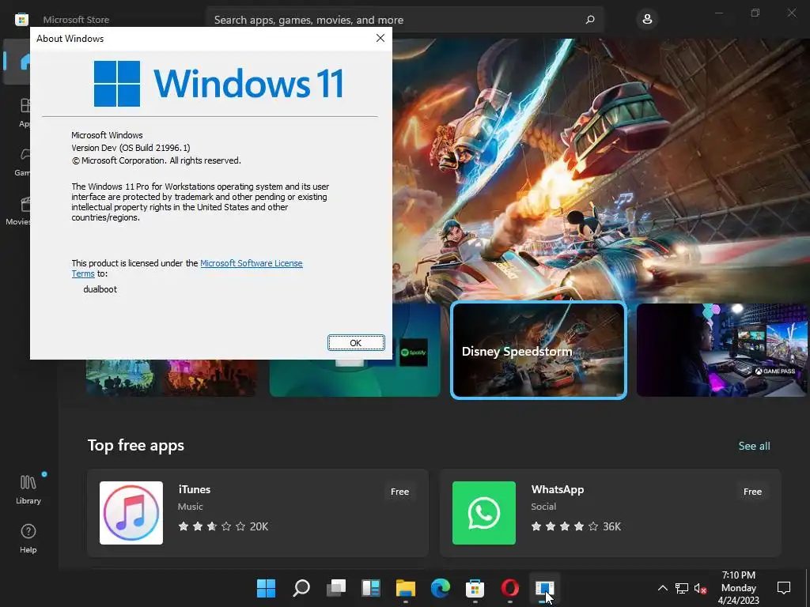
Task: Open network status tray icon
Action: pos(681,588)
